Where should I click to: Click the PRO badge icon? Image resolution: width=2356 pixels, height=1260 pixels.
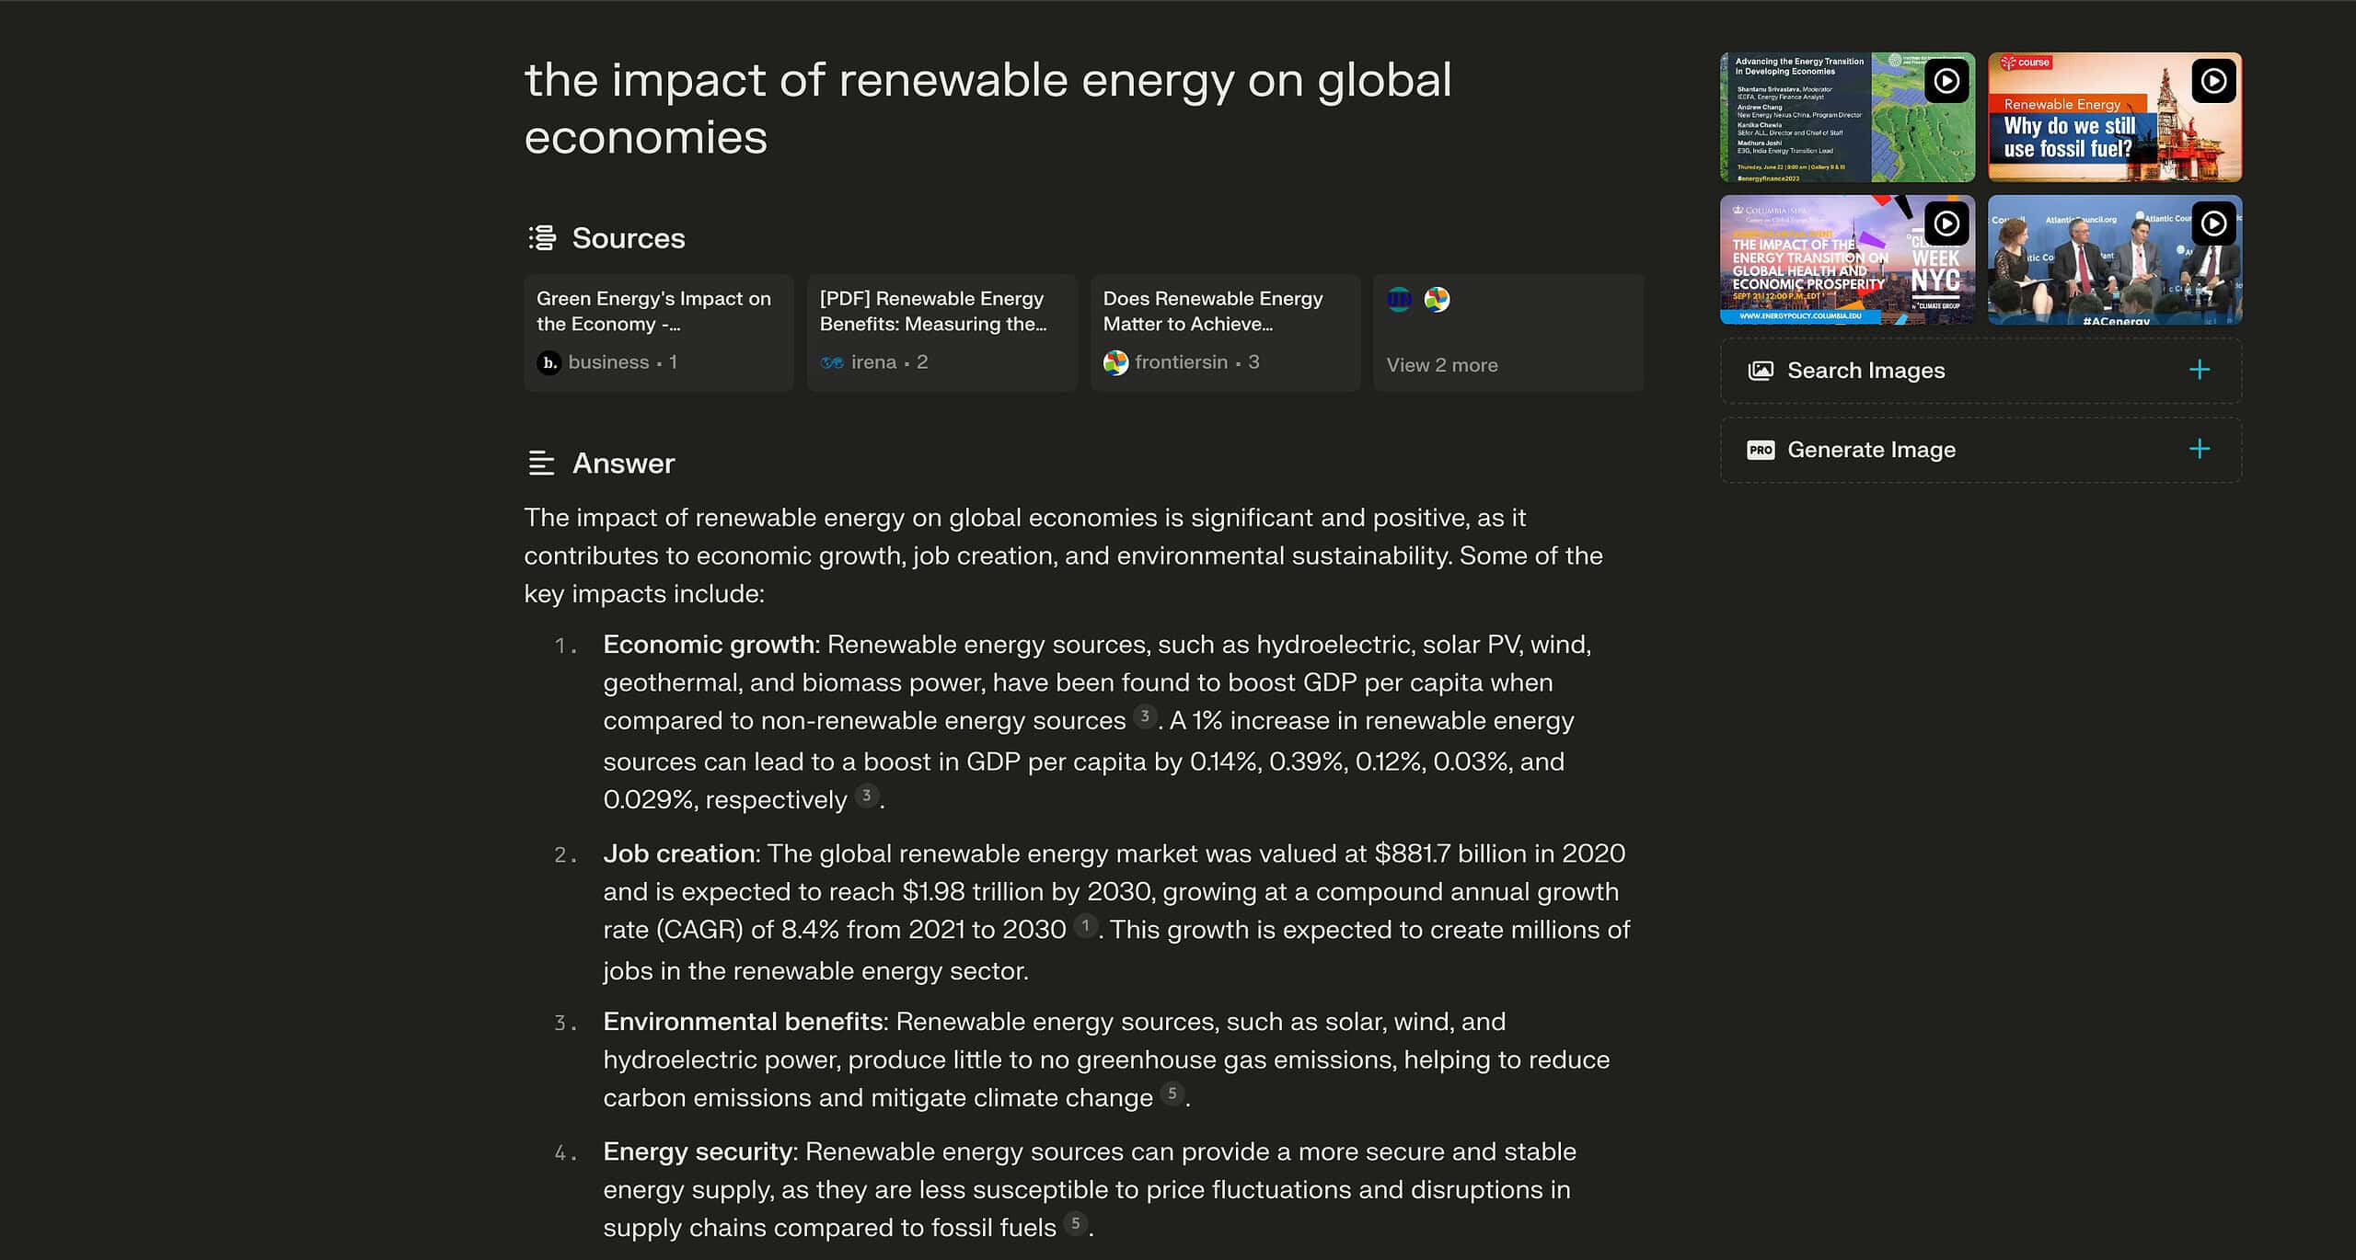(x=1761, y=450)
